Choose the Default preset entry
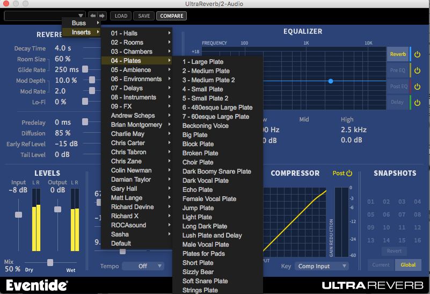This screenshot has height=294, width=430. (136, 243)
